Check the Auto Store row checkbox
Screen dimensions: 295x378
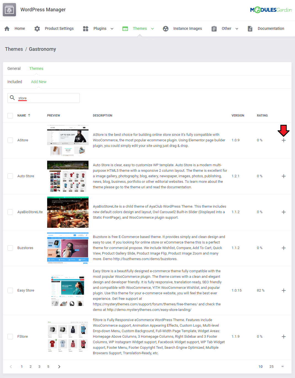(10, 176)
